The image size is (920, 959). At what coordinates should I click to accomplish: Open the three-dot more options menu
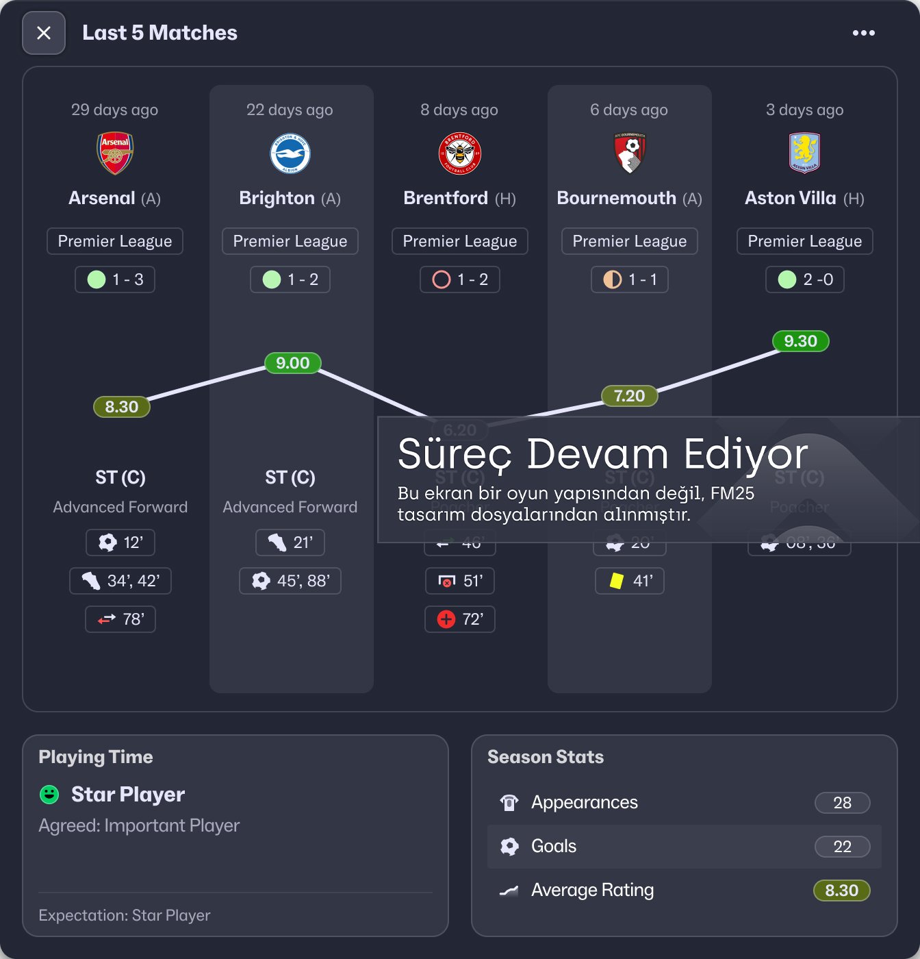coord(863,33)
